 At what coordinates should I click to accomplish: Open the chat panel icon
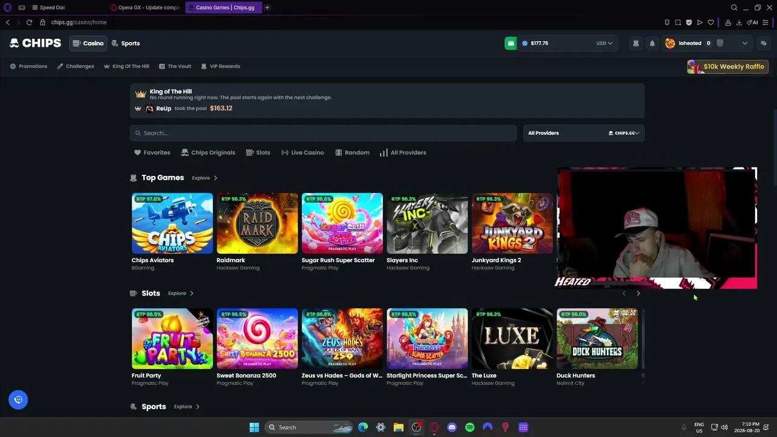[x=764, y=43]
